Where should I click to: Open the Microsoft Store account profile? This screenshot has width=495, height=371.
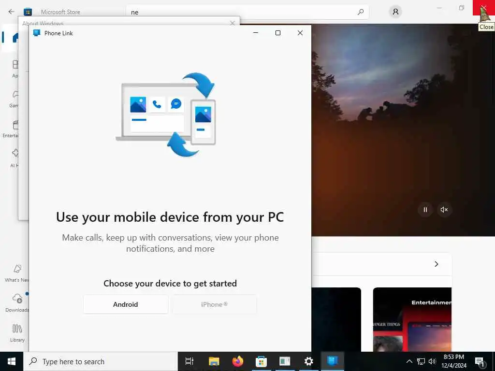click(x=395, y=12)
